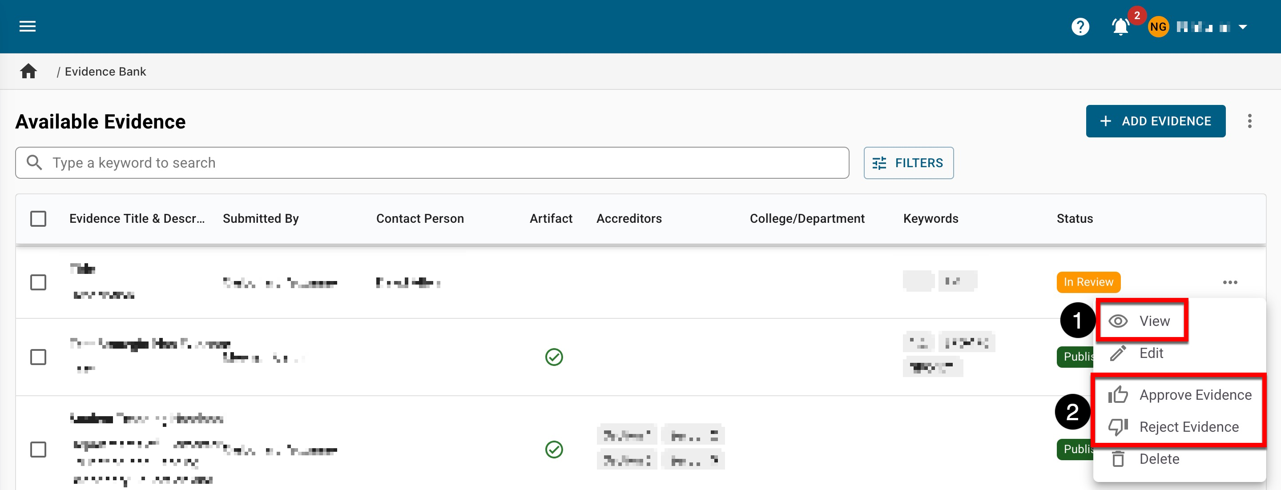
Task: Choose View from the context menu
Action: point(1154,321)
